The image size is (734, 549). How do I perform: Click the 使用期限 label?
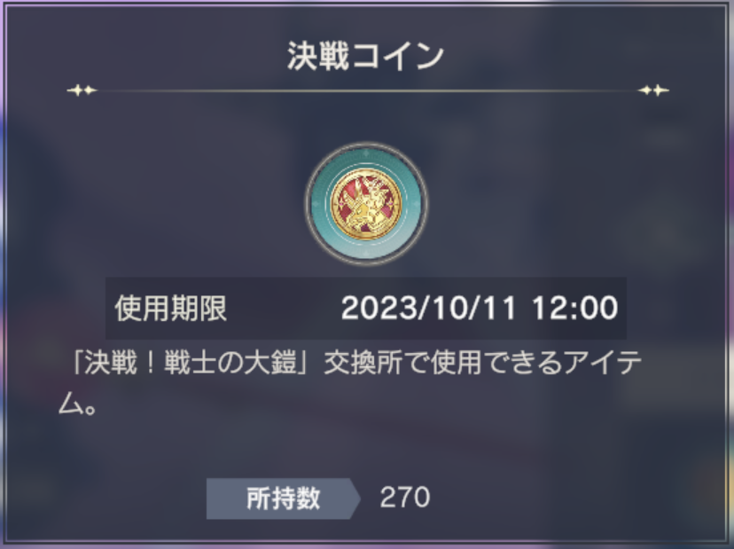tap(171, 309)
